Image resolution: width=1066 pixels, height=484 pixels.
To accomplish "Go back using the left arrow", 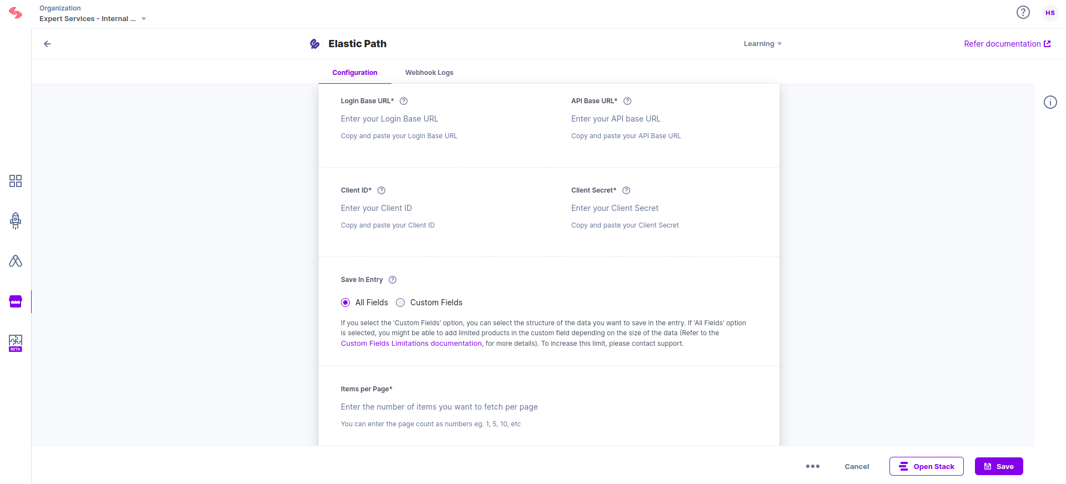I will pos(47,44).
